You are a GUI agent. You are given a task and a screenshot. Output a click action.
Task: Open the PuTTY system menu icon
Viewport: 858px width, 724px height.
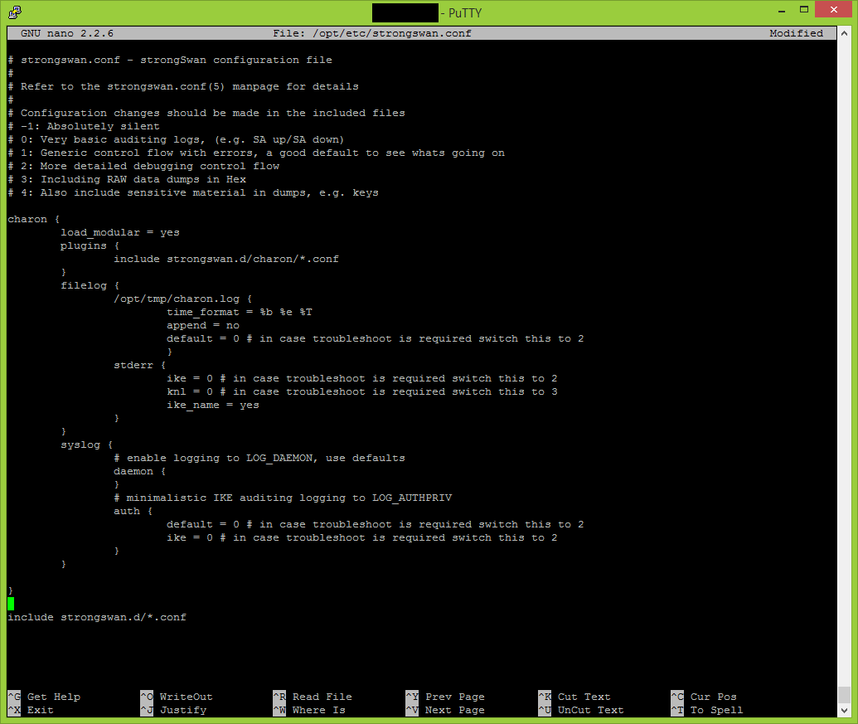(15, 12)
